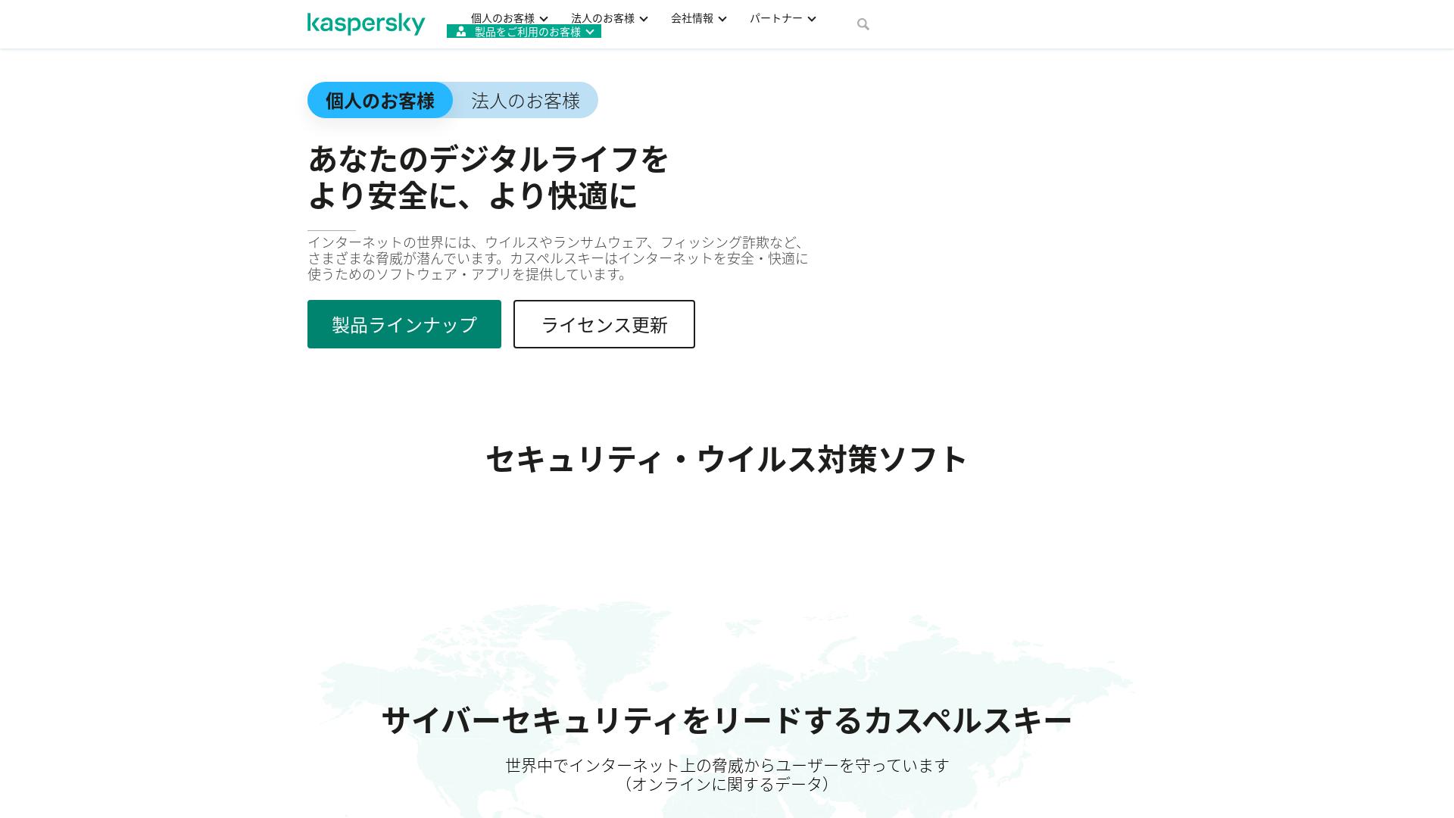The height and width of the screenshot is (818, 1454).
Task: Expand the パートナー dropdown chevron
Action: point(812,19)
